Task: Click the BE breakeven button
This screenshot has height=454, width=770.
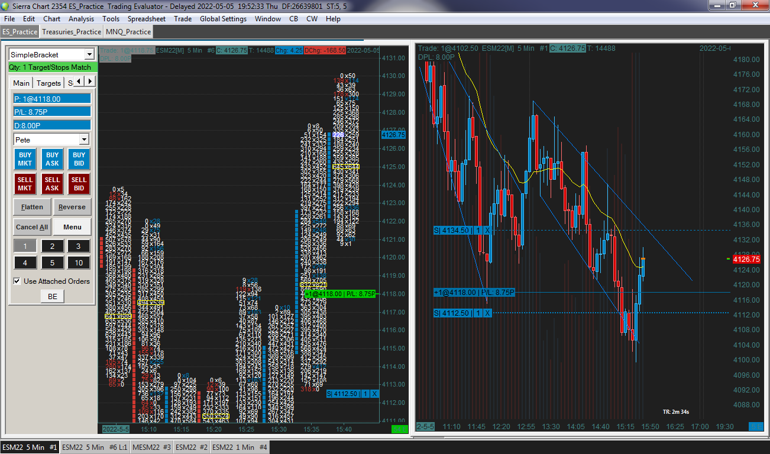Action: 52,296
